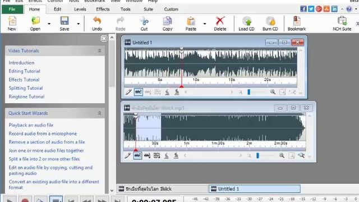Add a Bookmark from toolbar
This screenshot has height=202, width=359.
point(297,24)
